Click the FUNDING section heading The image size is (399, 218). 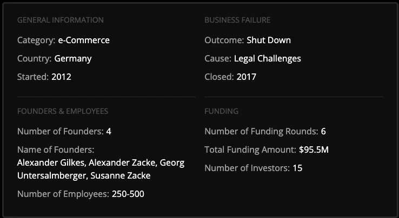click(x=221, y=111)
